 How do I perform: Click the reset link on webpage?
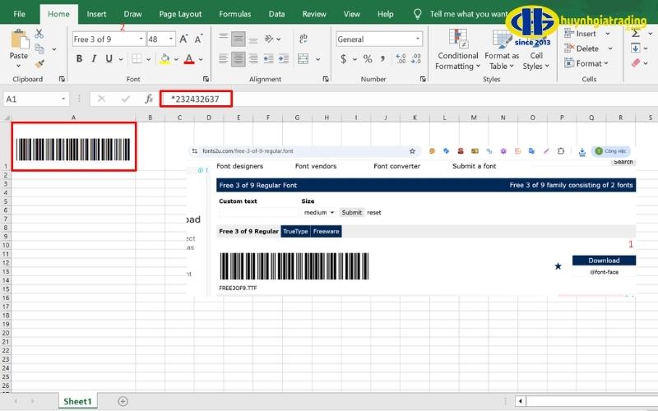tap(374, 213)
